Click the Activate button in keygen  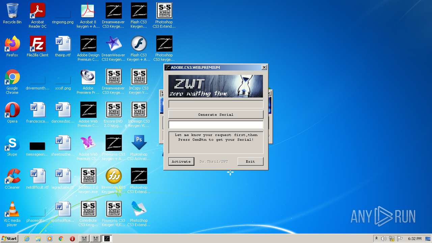click(181, 161)
